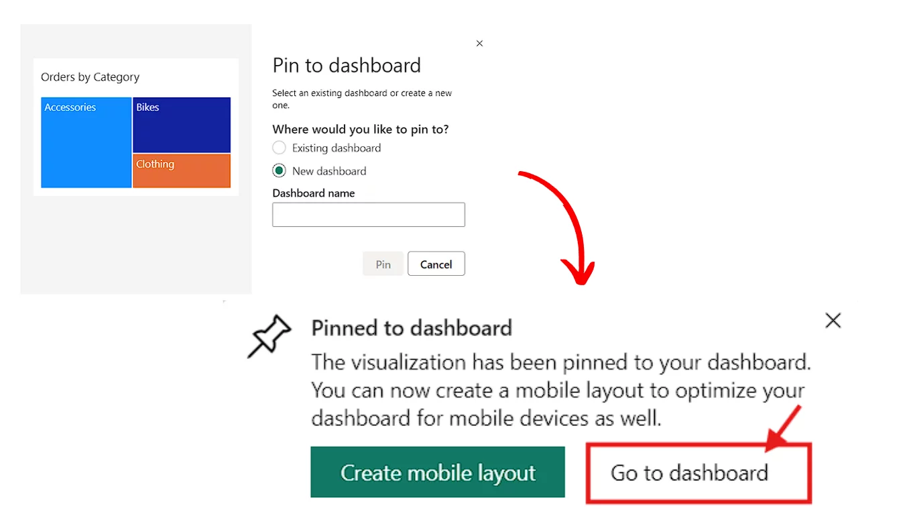Cancel the pin to dashboard action
The width and height of the screenshot is (907, 518).
[436, 264]
